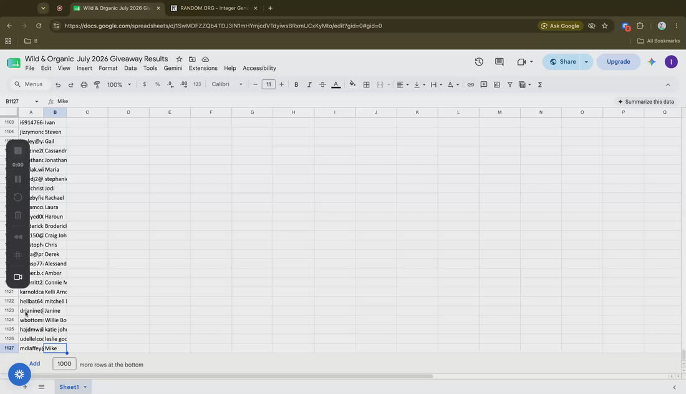Open the Extensions menu
The image size is (686, 394).
pyautogui.click(x=203, y=68)
